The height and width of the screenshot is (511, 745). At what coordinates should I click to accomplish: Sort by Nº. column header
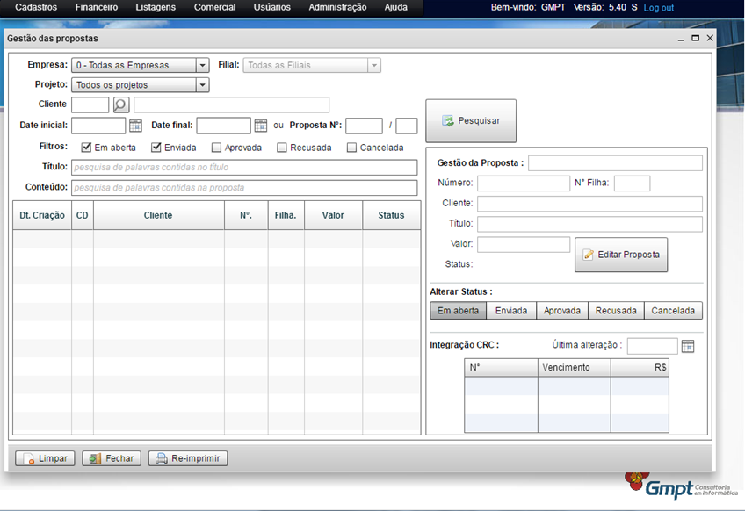tap(246, 216)
